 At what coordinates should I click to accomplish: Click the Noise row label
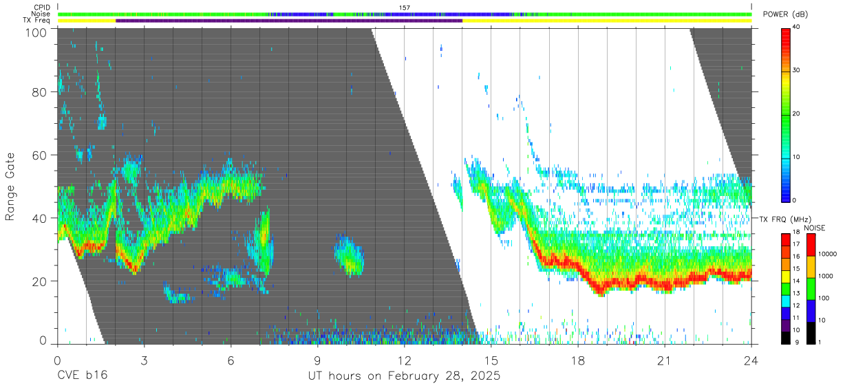pos(41,14)
